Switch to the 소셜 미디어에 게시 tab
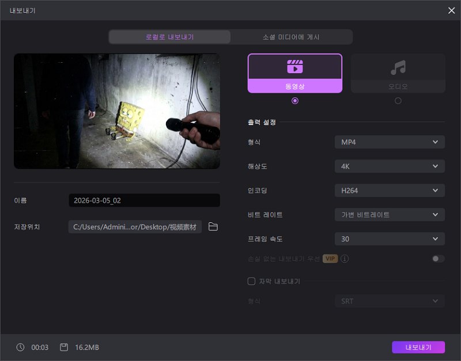 pos(292,36)
